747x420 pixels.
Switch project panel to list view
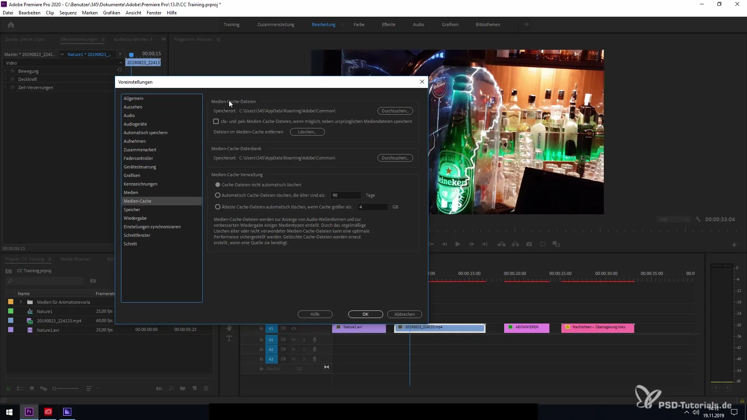tap(20, 388)
